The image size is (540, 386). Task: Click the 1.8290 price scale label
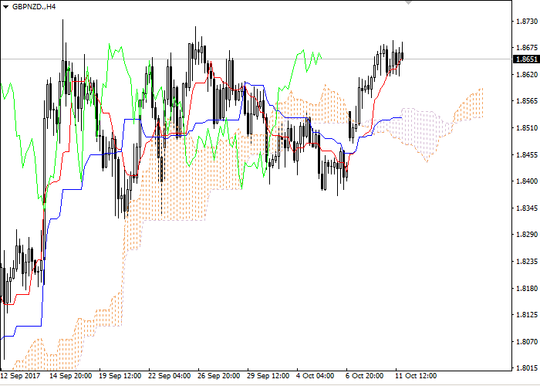click(x=527, y=235)
